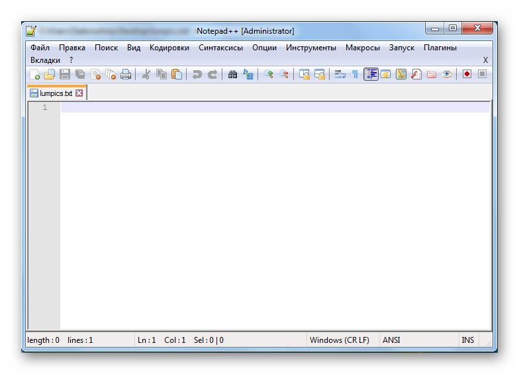Screen dimensions: 519x374
Task: Copy selection using the toolbar Copy icon
Action: [x=162, y=74]
